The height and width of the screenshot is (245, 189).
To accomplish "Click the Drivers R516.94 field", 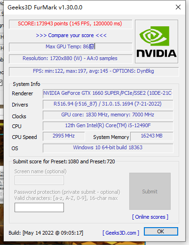I will (x=108, y=104).
